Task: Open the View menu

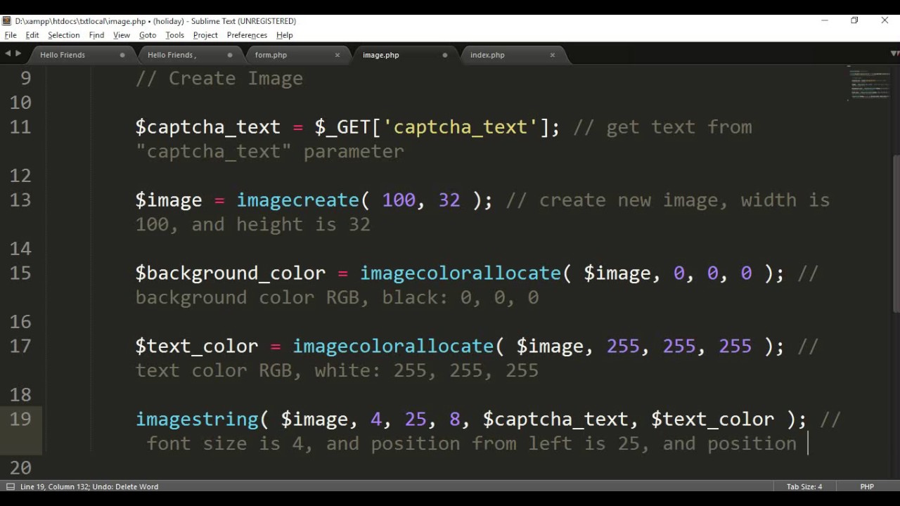Action: (x=122, y=35)
